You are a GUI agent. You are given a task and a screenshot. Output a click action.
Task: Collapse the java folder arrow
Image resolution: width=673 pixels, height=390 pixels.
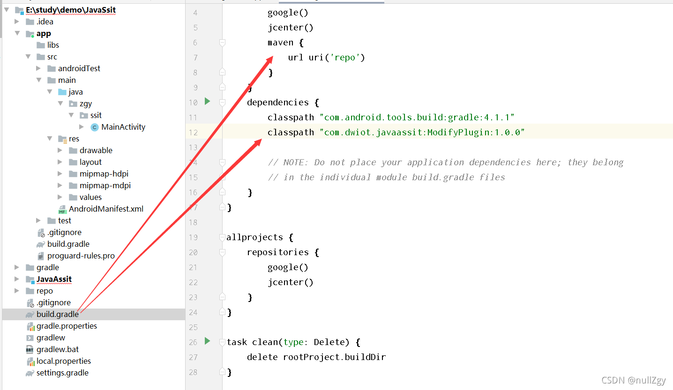coord(49,92)
